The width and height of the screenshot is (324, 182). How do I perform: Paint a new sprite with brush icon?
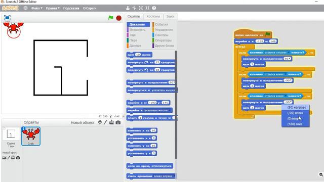[105, 122]
